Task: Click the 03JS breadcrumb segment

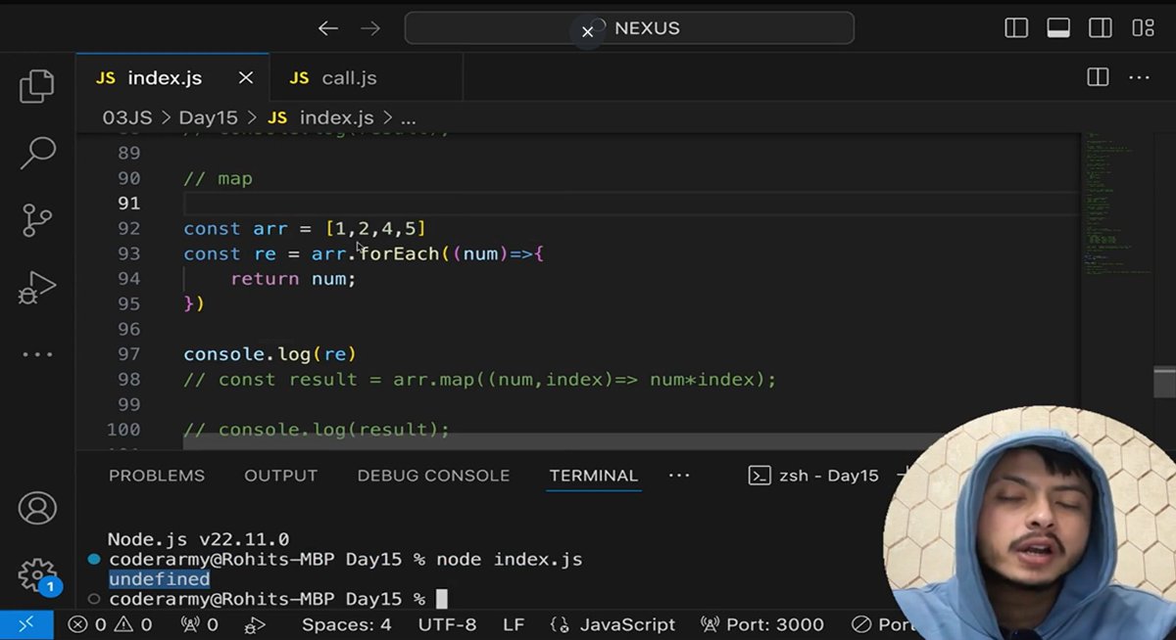Action: point(127,117)
